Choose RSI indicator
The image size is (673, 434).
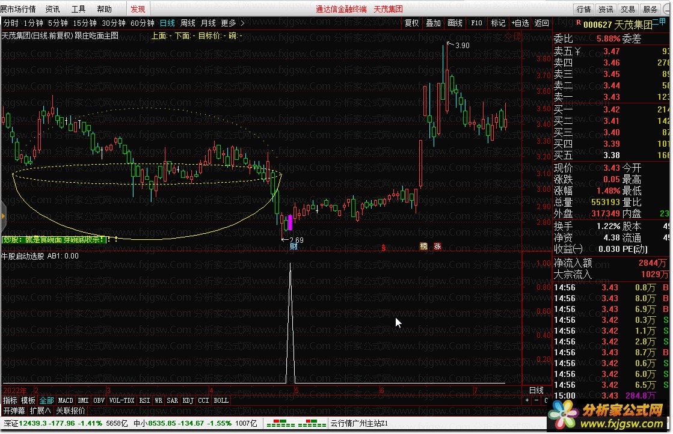[144, 400]
